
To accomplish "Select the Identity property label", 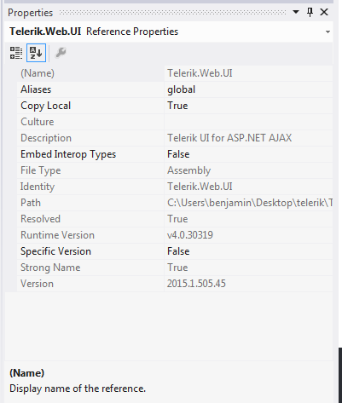I will point(38,187).
